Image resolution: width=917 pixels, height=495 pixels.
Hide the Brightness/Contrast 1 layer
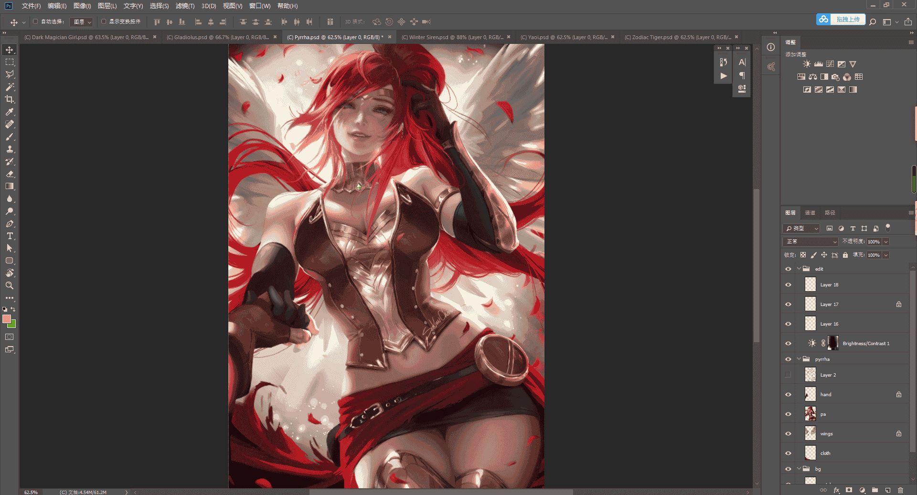(788, 343)
